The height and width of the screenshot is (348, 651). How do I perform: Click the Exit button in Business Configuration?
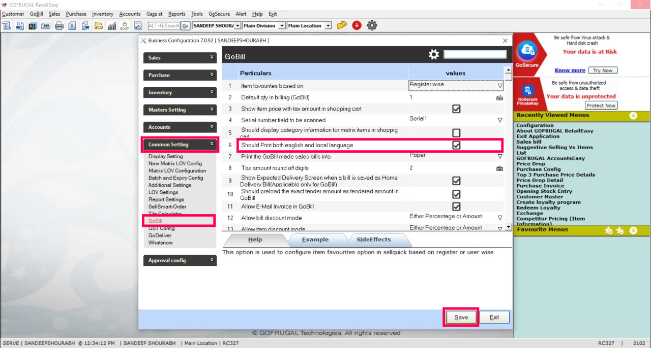pyautogui.click(x=494, y=317)
